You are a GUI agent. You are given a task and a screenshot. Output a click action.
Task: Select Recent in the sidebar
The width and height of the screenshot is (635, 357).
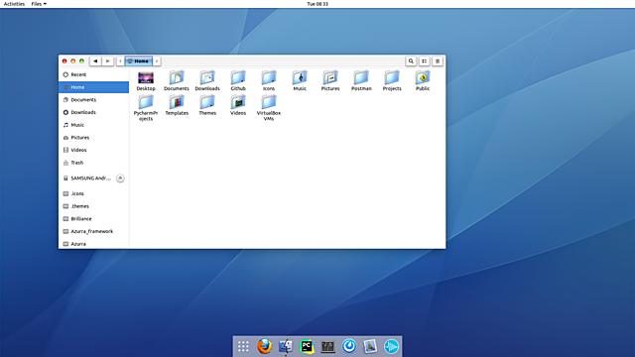tap(93, 75)
